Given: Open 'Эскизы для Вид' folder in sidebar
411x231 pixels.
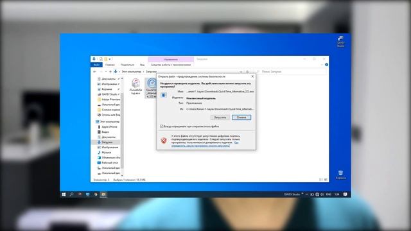Looking at the screenshot, I should (109, 115).
